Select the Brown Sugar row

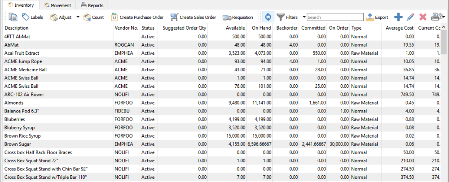[222, 144]
